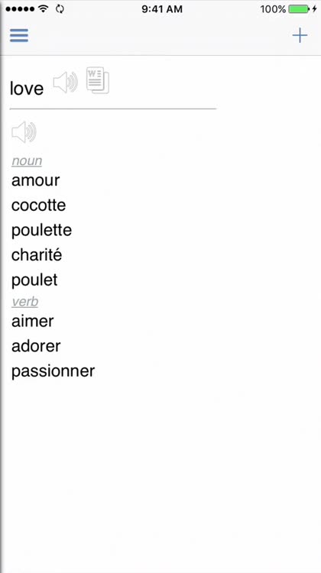This screenshot has height=573, width=321.
Task: Select the translation cocotte
Action: point(38,206)
